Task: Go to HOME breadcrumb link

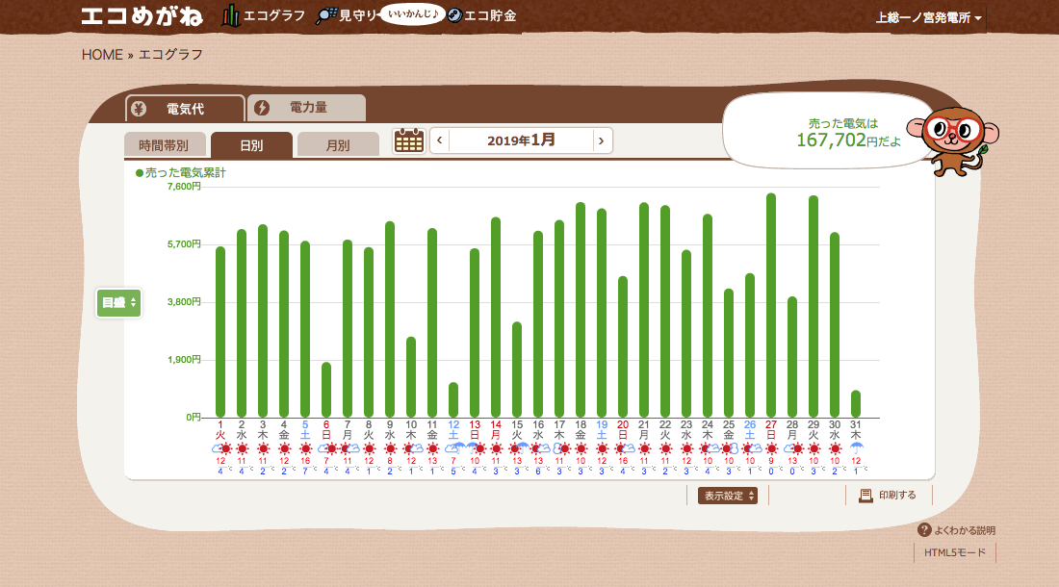Action: [x=102, y=55]
